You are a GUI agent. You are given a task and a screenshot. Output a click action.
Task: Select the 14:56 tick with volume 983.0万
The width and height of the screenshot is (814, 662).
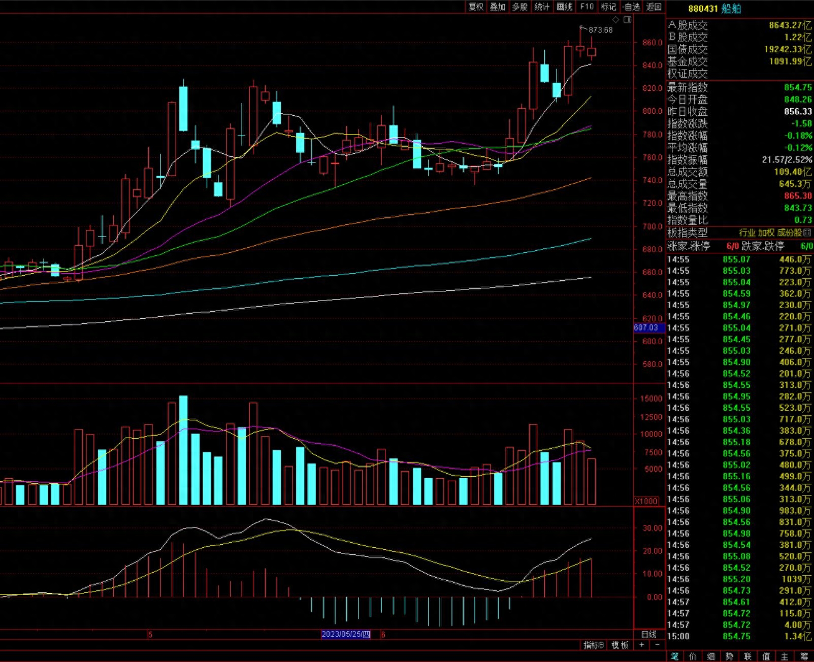pyautogui.click(x=740, y=511)
